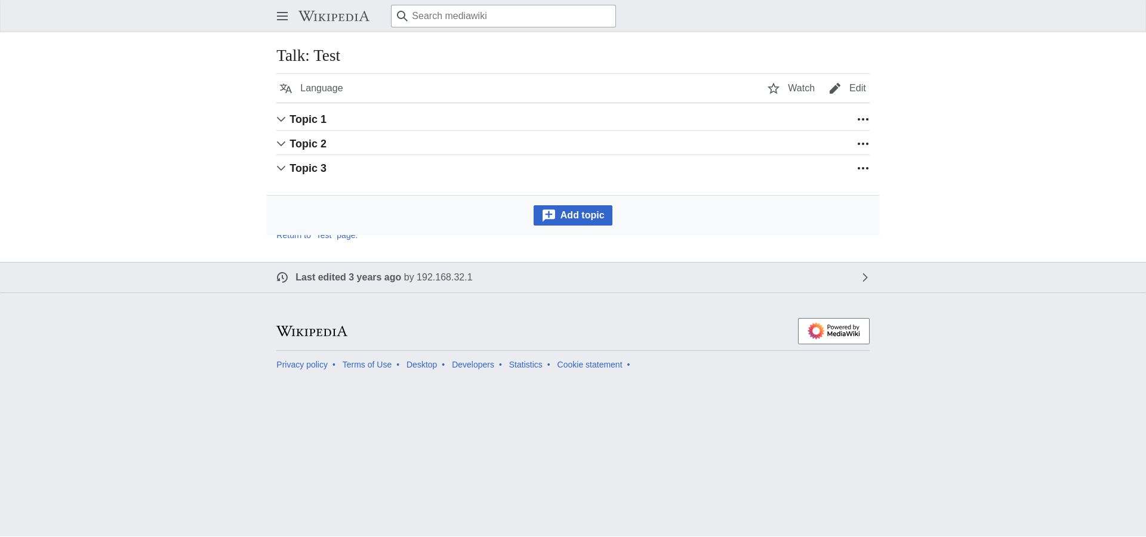Image resolution: width=1146 pixels, height=537 pixels.
Task: Collapse the Topic 2 section chevron
Action: pos(281,144)
